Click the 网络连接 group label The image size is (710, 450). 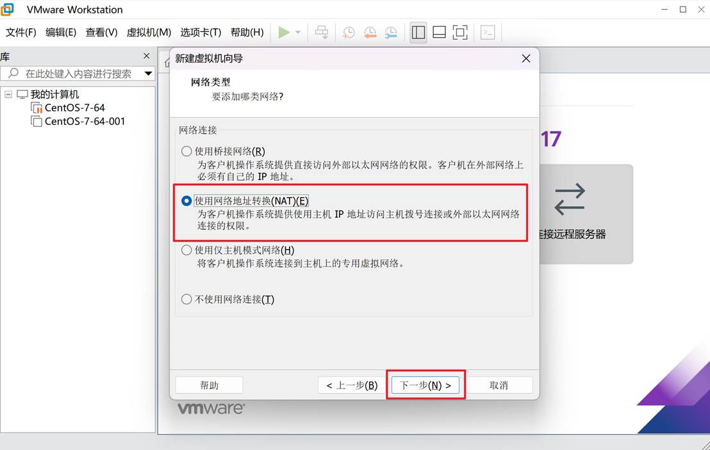click(198, 130)
